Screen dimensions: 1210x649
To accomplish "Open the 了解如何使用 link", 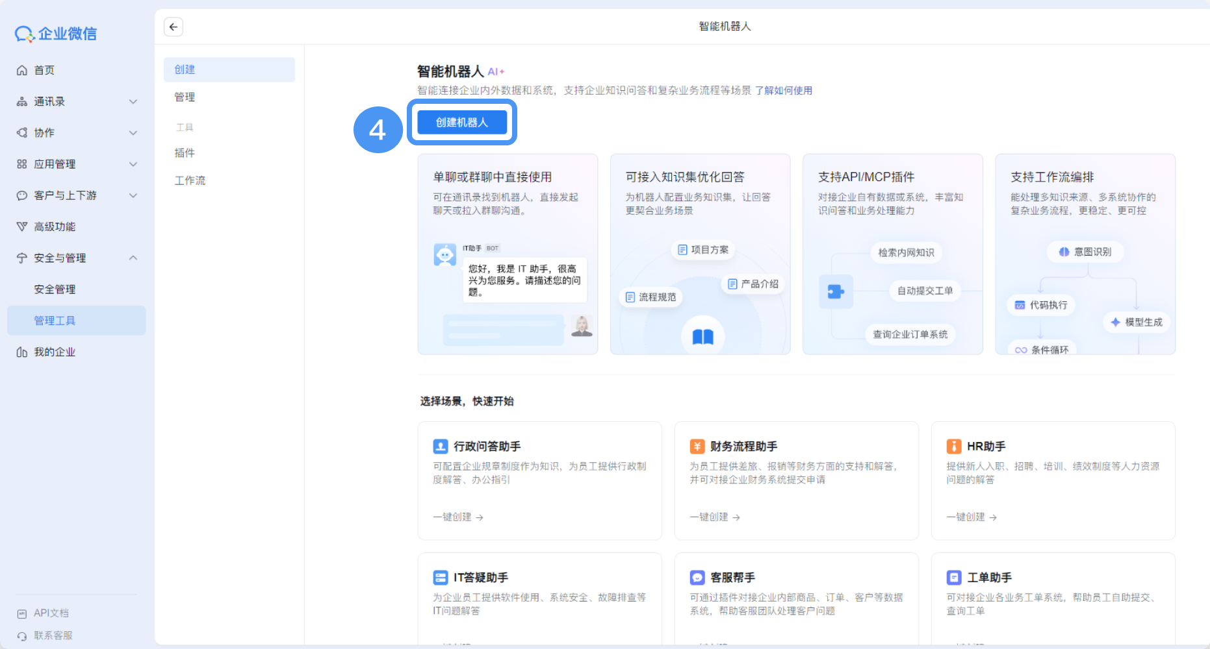I will coord(783,91).
